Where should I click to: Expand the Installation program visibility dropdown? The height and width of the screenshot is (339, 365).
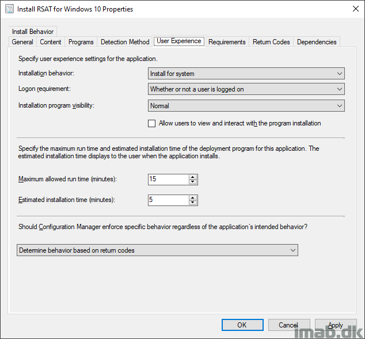[246, 106]
